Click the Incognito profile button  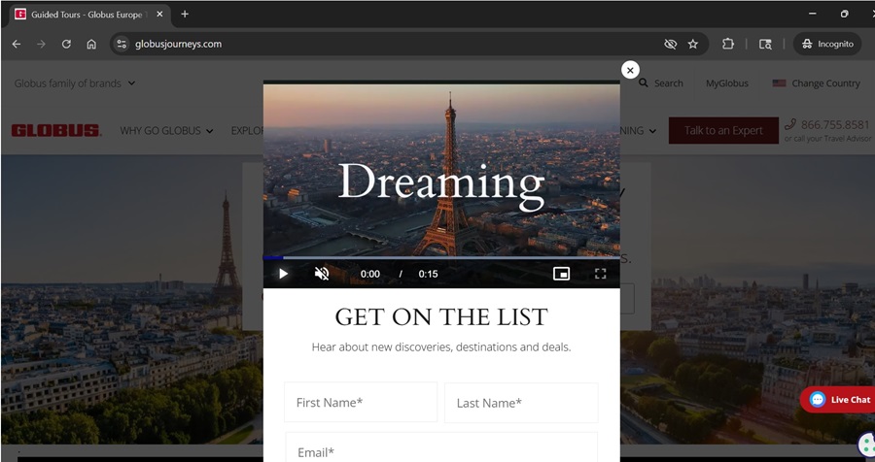(827, 44)
